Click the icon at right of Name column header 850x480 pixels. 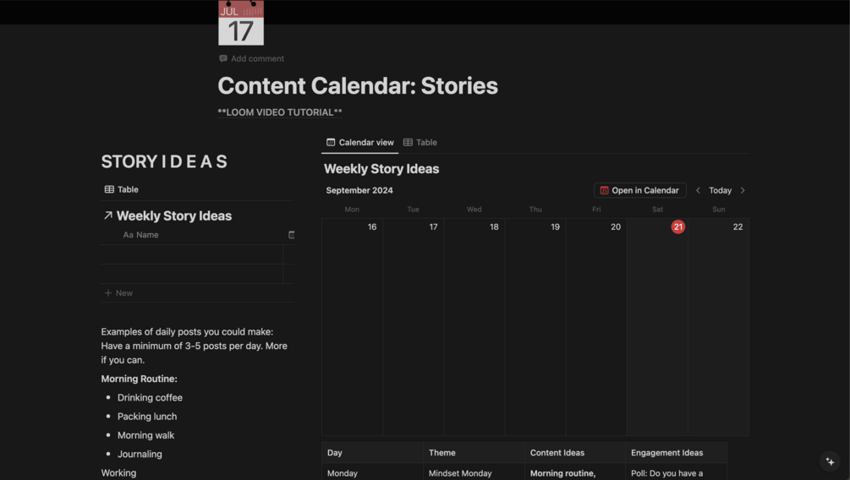291,235
